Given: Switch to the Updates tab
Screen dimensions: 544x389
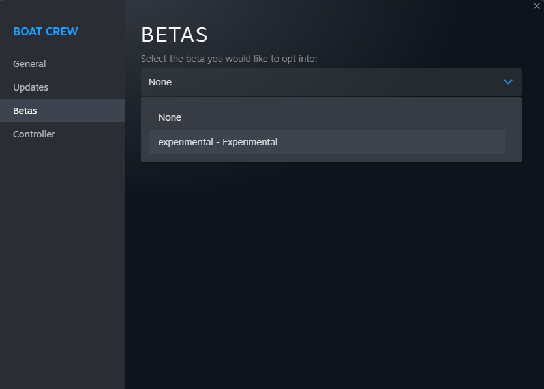Looking at the screenshot, I should (x=31, y=87).
